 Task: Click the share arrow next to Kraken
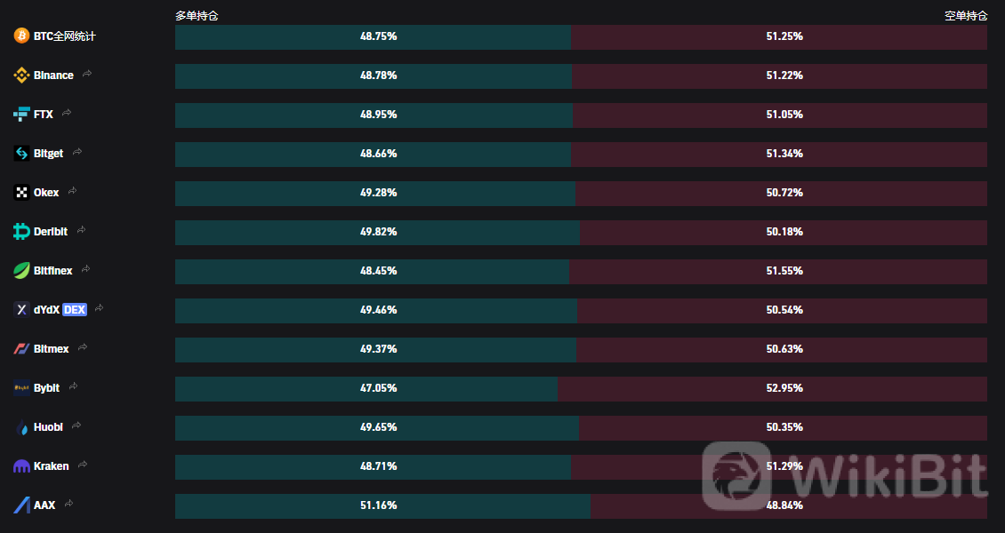click(83, 465)
